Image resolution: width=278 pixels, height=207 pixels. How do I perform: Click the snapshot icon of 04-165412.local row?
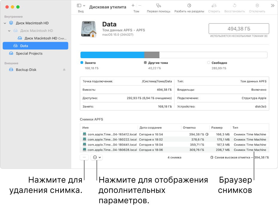85,134
